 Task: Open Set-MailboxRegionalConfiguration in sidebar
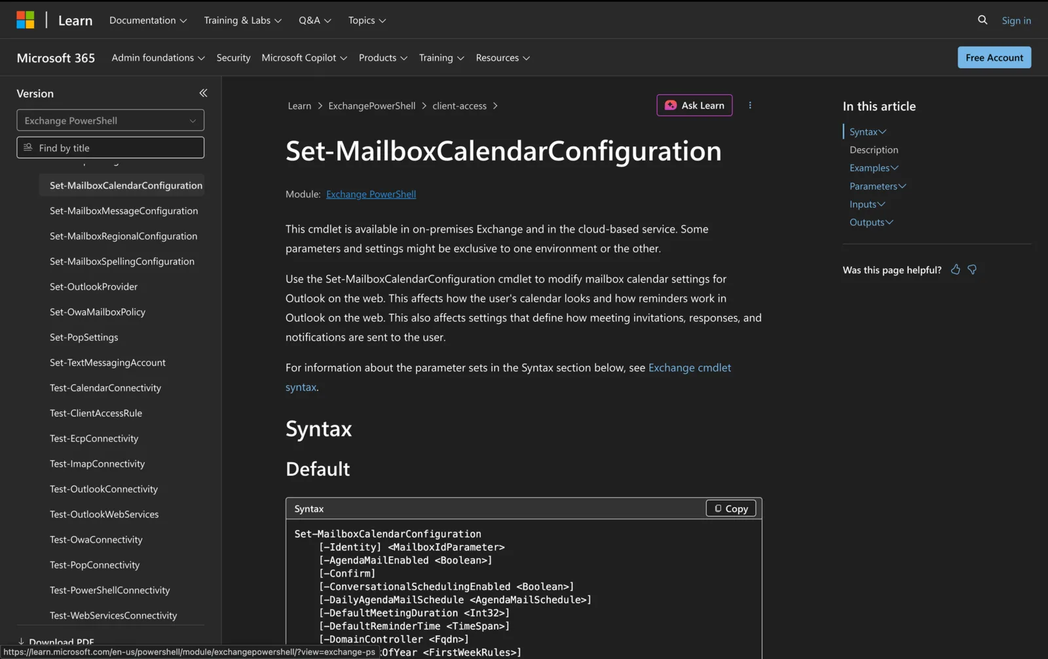coord(123,236)
